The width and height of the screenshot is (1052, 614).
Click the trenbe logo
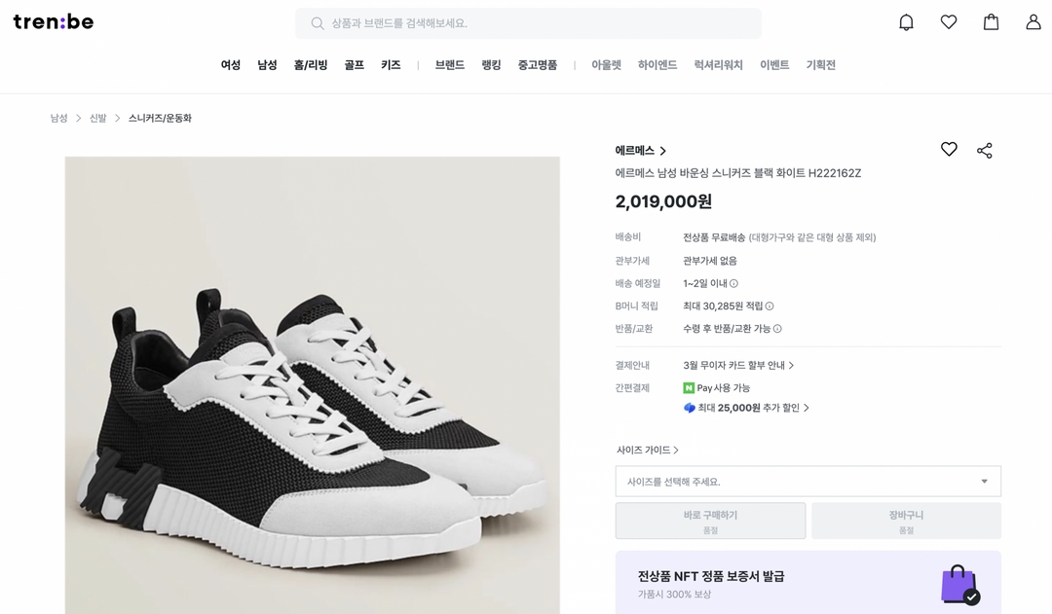(x=54, y=21)
